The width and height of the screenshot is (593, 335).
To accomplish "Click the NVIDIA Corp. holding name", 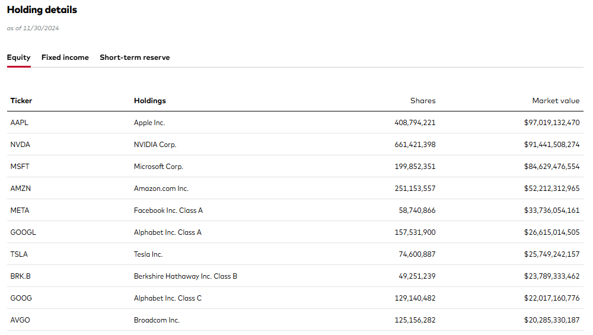I will [x=155, y=145].
